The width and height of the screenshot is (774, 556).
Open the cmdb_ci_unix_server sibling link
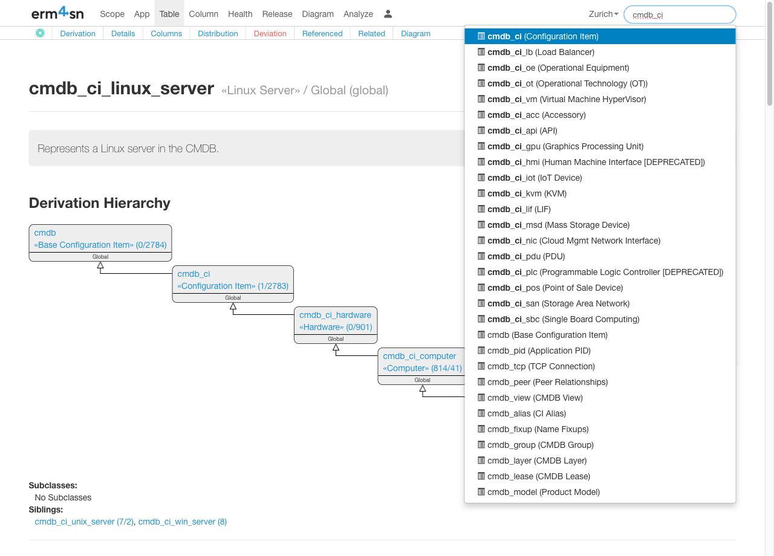click(x=83, y=522)
